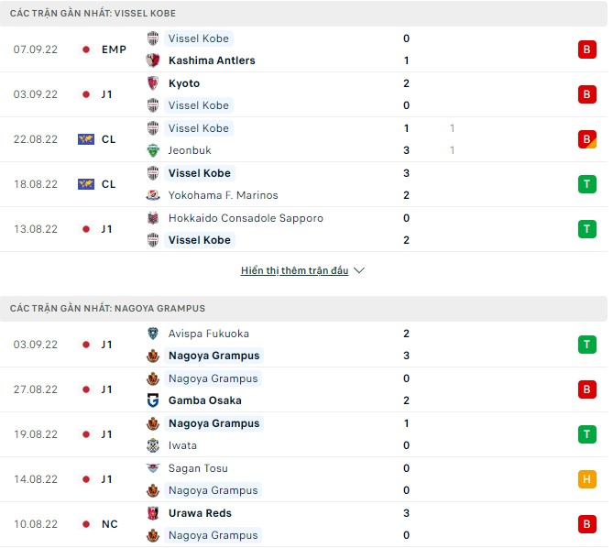This screenshot has height=548, width=613.
Task: Click the Urawa Reds team crest
Action: tap(154, 513)
